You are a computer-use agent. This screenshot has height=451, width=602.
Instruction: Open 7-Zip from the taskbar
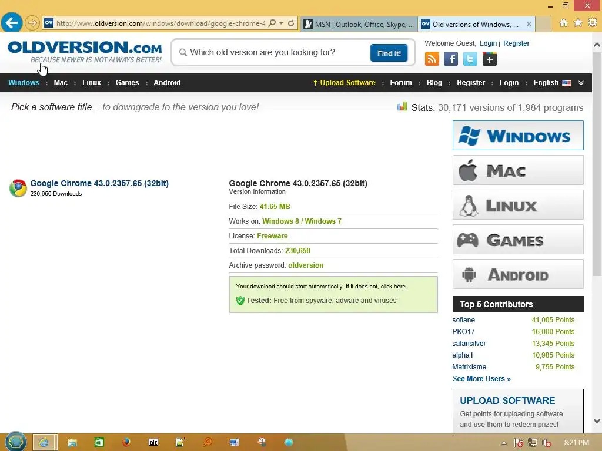[153, 443]
